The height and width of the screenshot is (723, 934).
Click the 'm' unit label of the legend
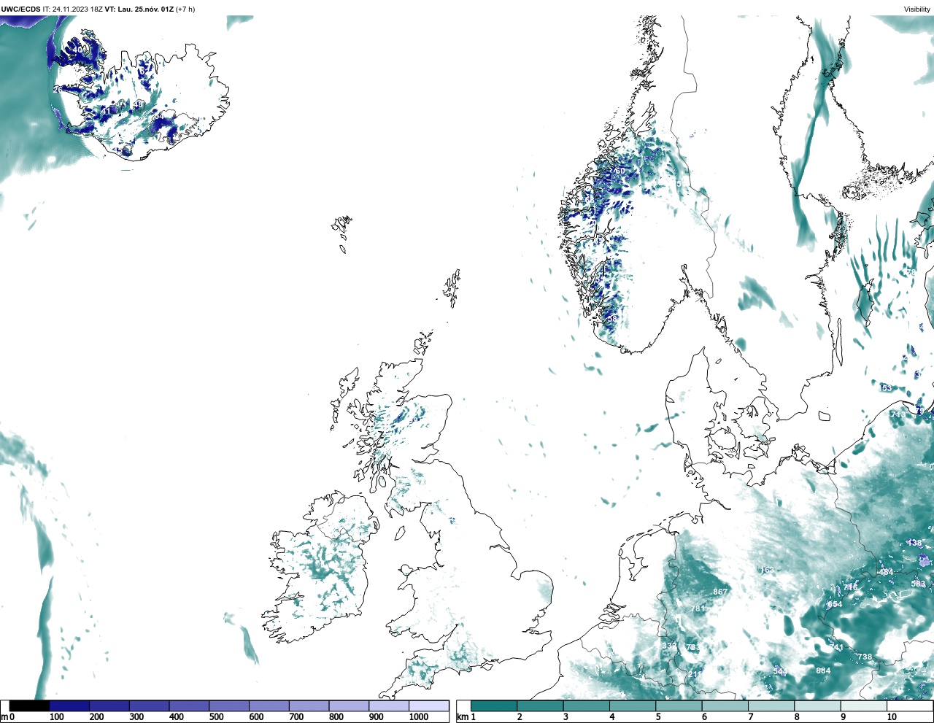point(4,717)
